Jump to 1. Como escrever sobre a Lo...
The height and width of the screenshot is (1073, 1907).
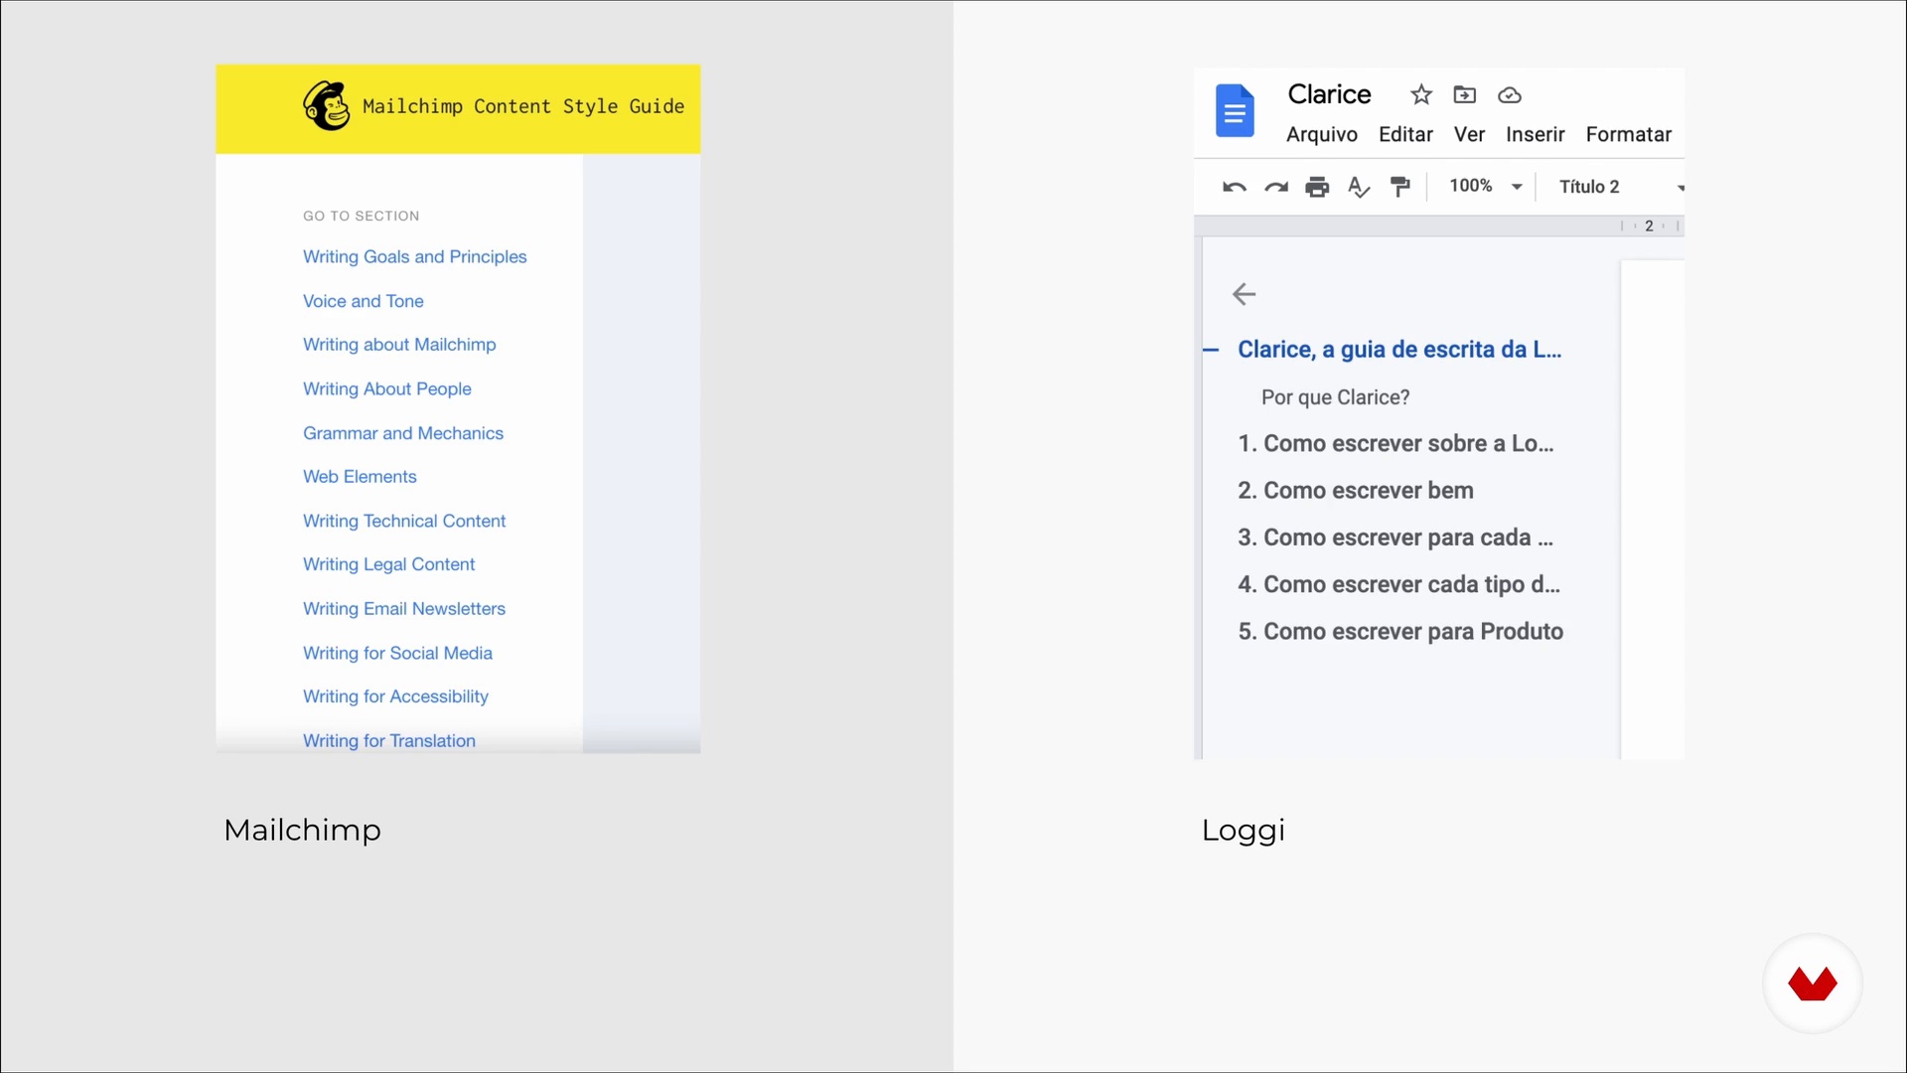click(x=1395, y=444)
